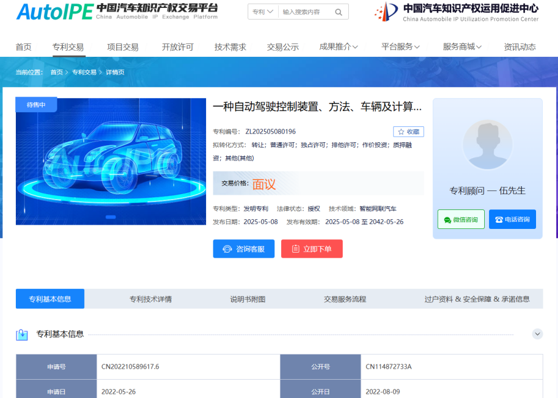
Task: Click the carousel indicator on car image
Action: 110,217
